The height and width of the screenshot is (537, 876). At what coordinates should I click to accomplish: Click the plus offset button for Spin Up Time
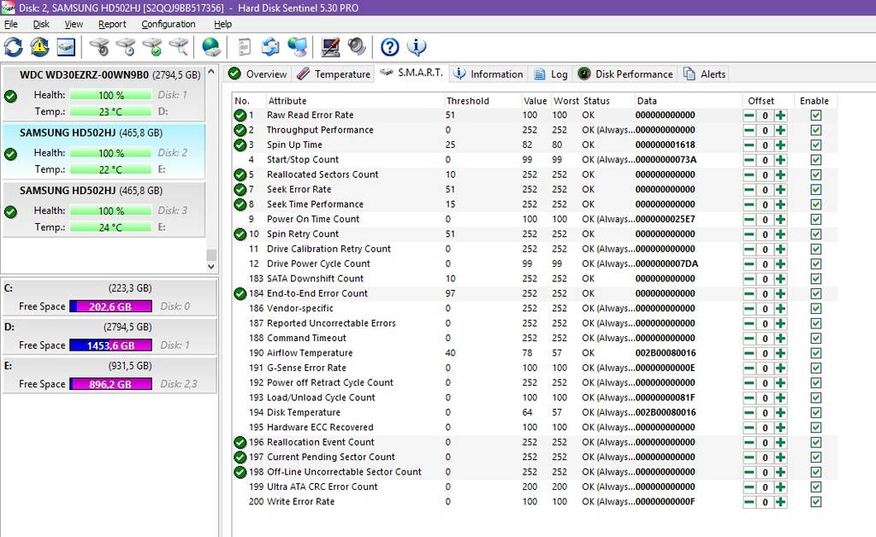tap(780, 145)
